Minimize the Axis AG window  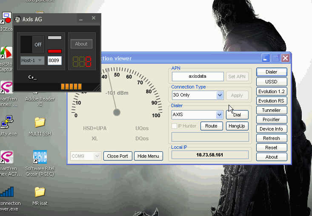[x=81, y=19]
